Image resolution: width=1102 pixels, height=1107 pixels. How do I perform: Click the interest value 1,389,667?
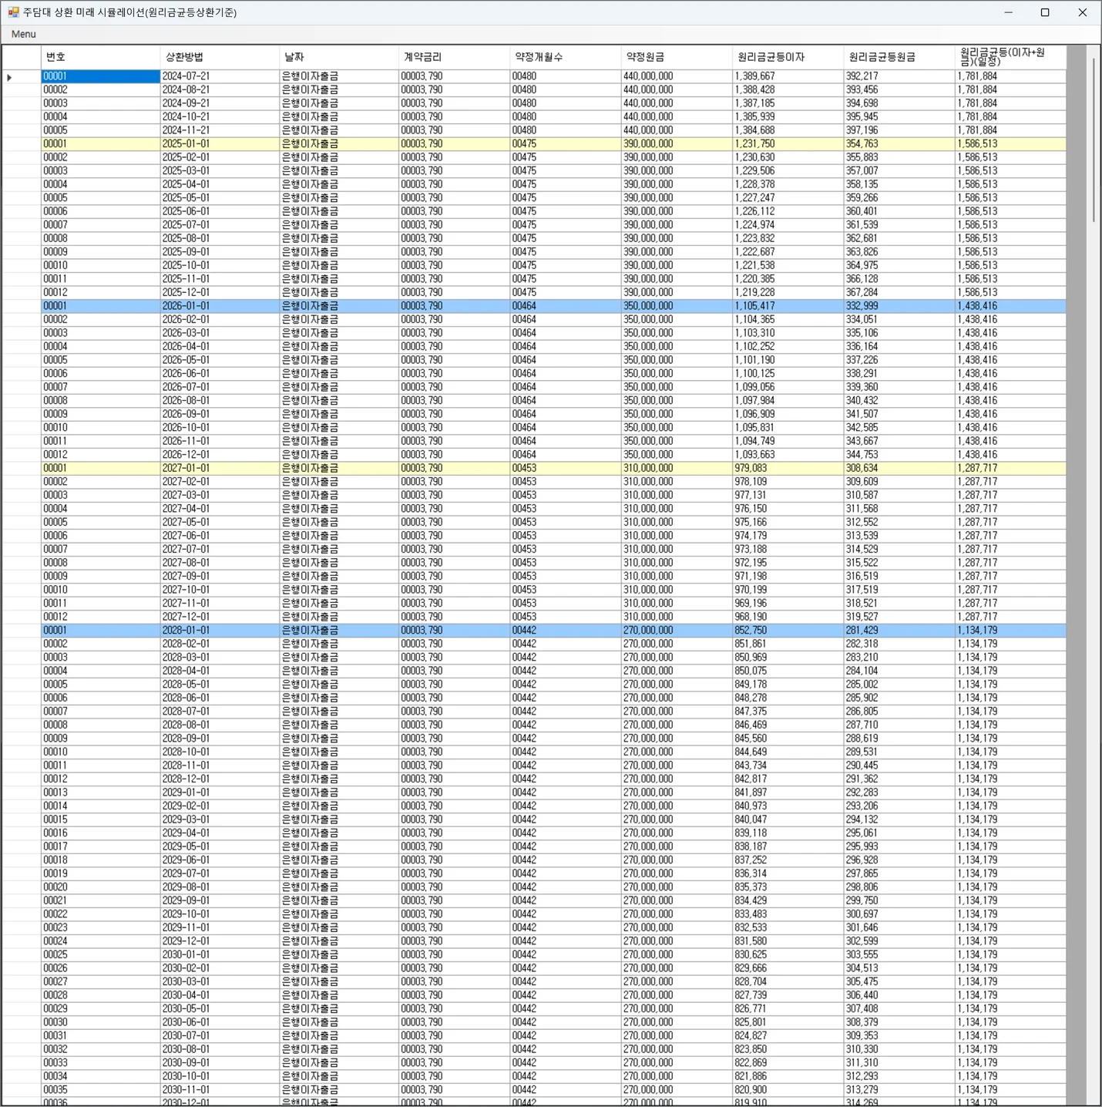point(788,76)
